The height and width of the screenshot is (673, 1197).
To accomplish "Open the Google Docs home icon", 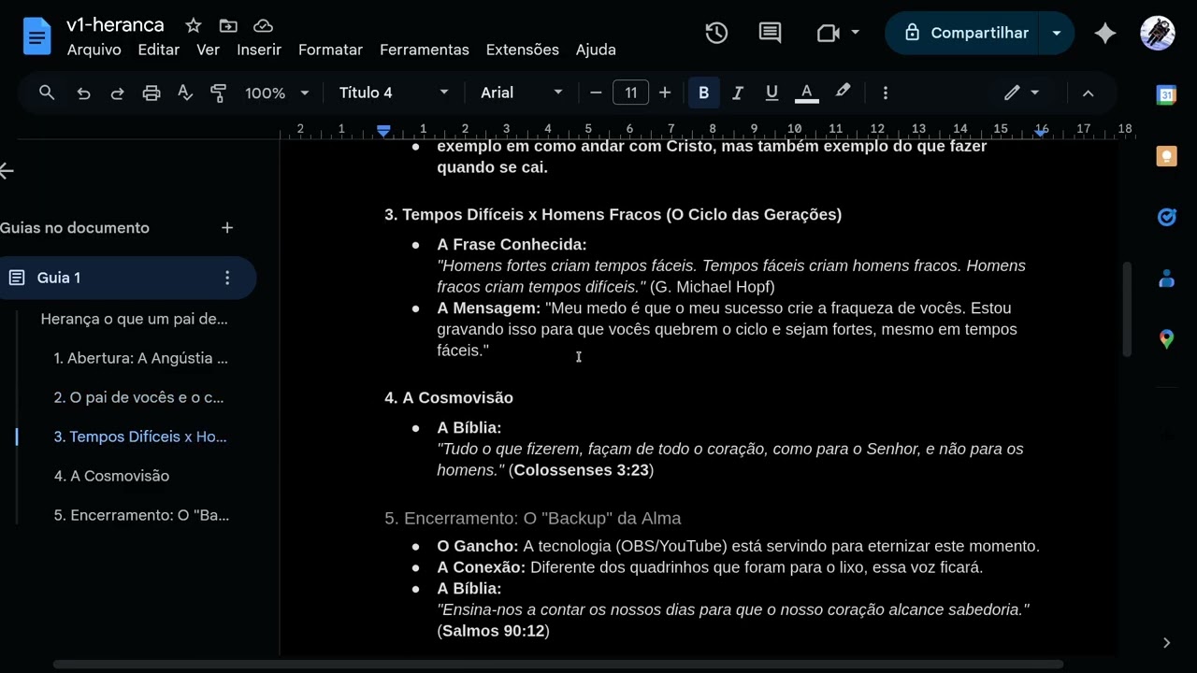I will (x=36, y=37).
